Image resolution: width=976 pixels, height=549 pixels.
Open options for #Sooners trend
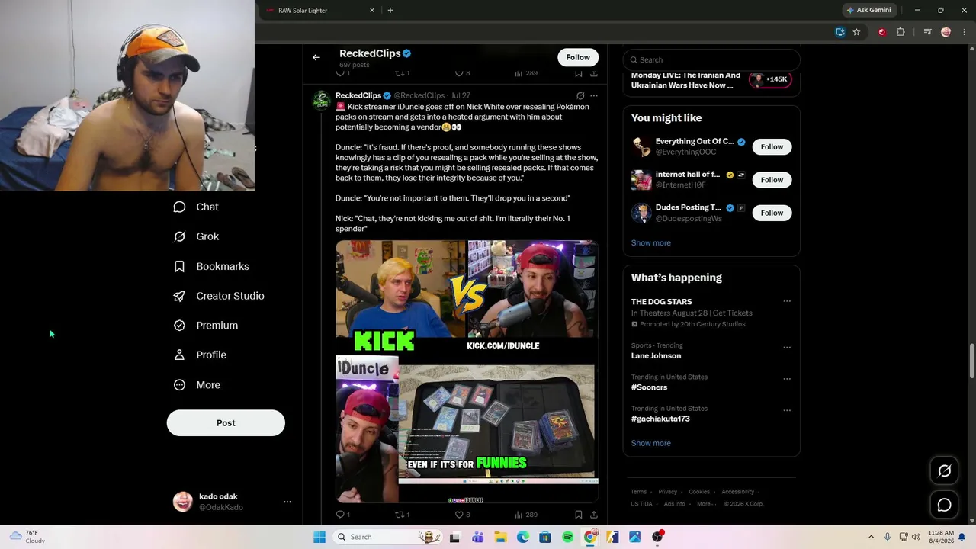787,379
